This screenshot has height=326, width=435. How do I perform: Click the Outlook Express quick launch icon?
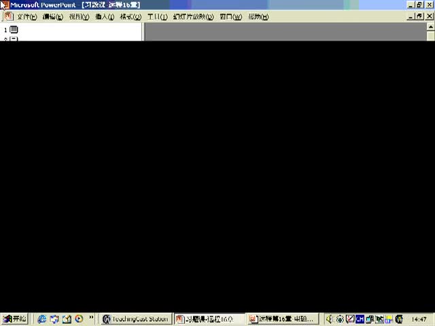coord(54,319)
